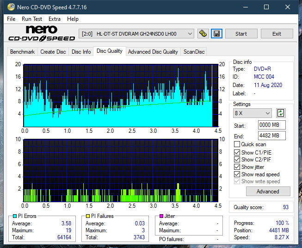Click the Start button
Screen dimensions: 302x248
click(x=241, y=34)
